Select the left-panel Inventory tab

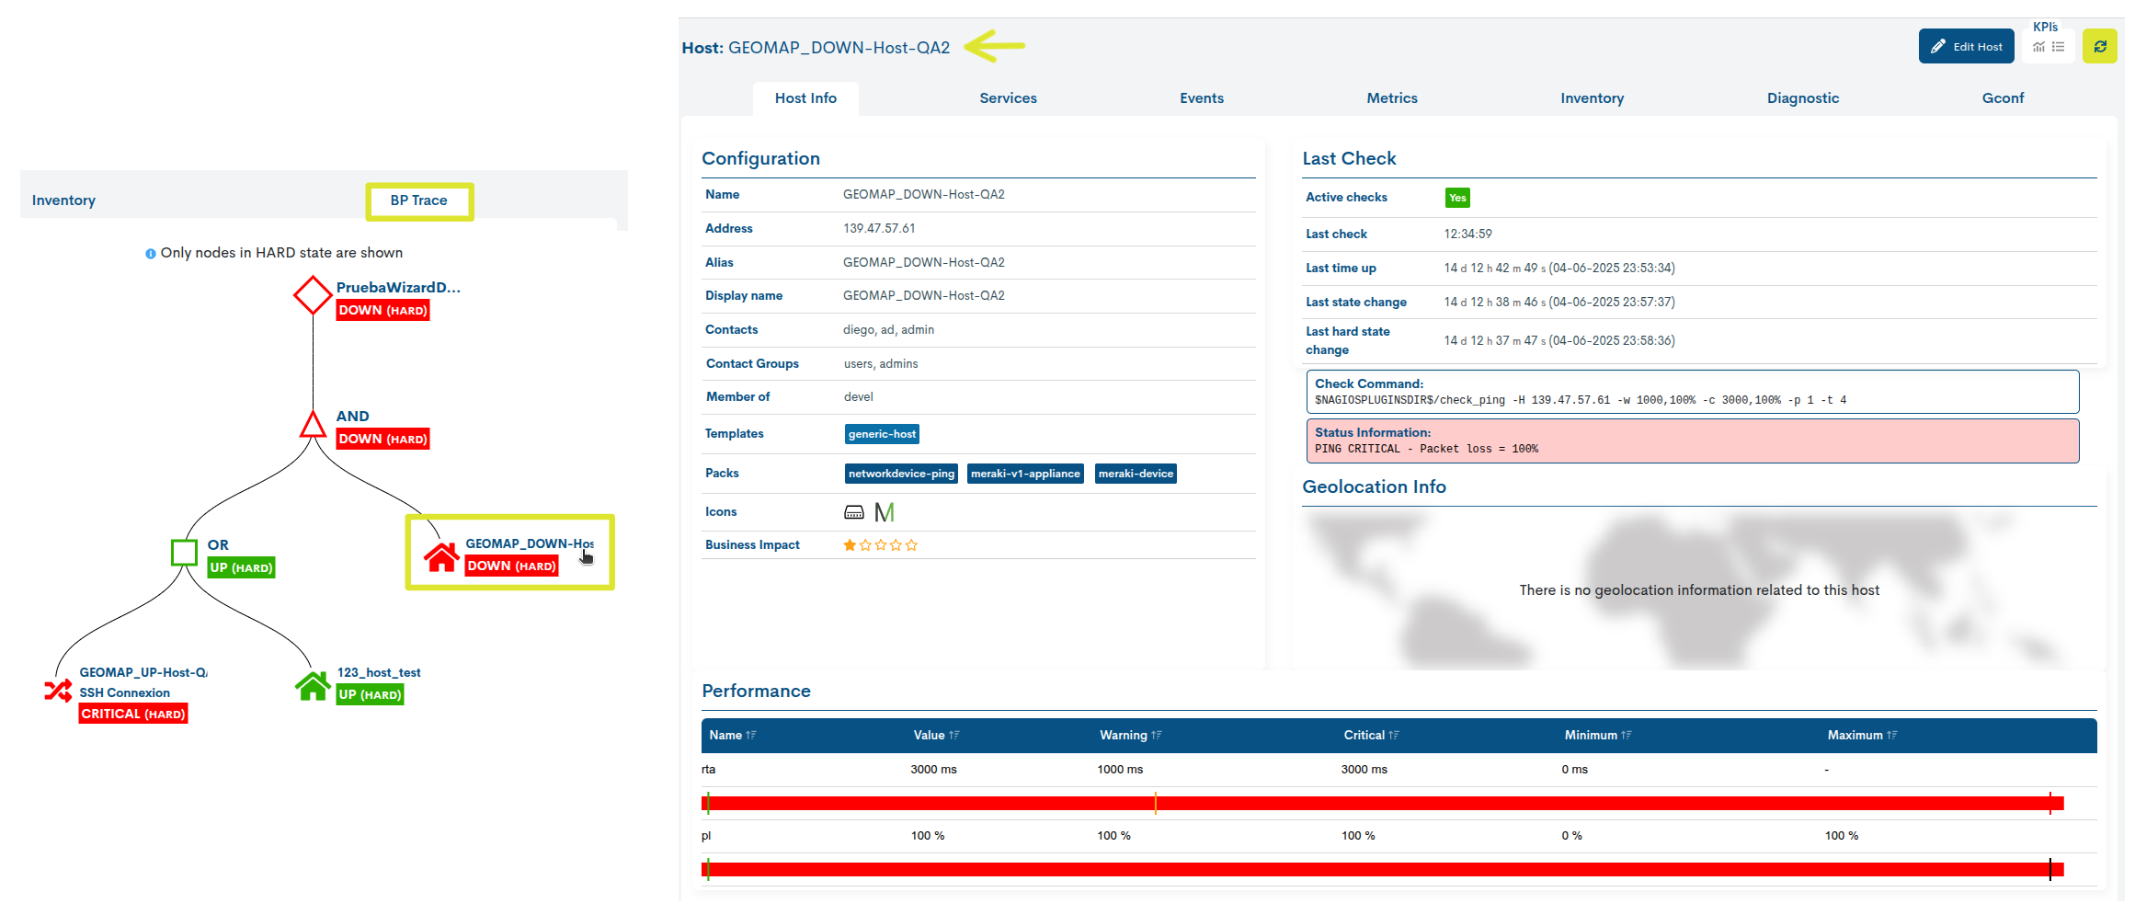coord(63,200)
